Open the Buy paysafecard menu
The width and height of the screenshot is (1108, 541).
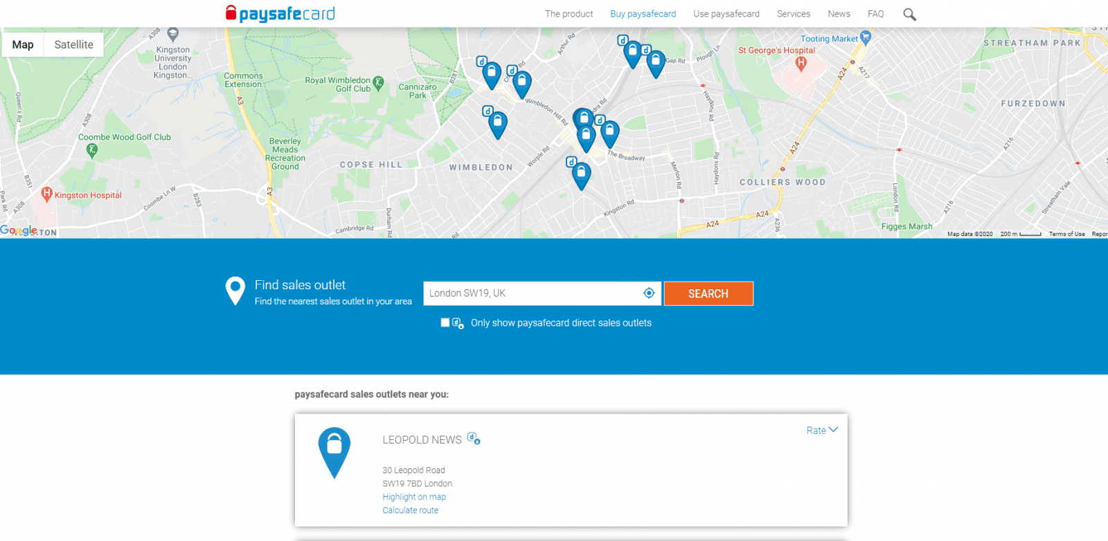pos(643,14)
